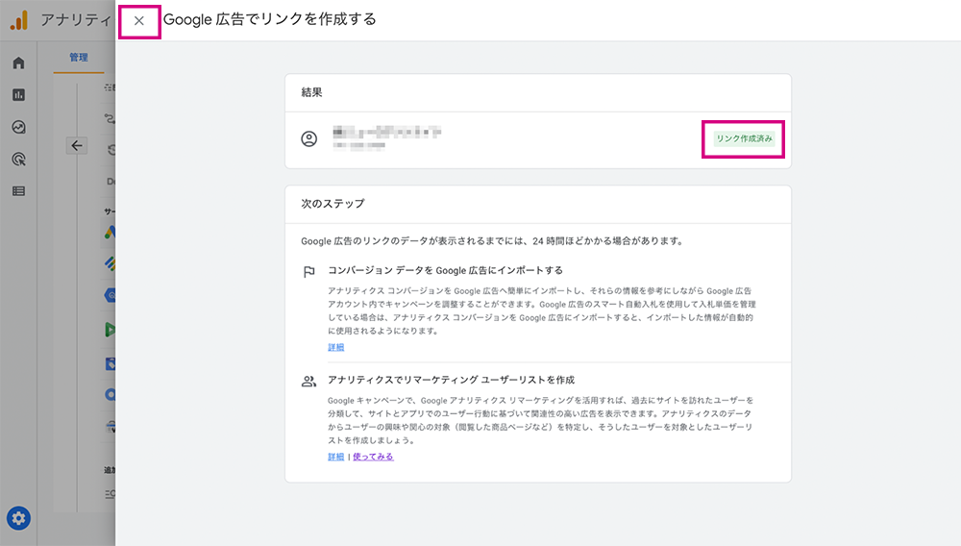
Task: Click the remarketing users icon
Action: 308,382
